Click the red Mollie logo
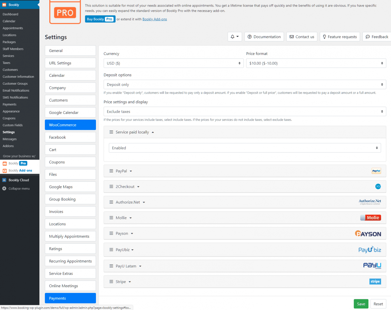This screenshot has height=310, width=391. click(371, 218)
